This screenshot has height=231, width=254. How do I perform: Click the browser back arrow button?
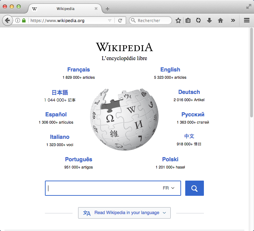pyautogui.click(x=7, y=20)
